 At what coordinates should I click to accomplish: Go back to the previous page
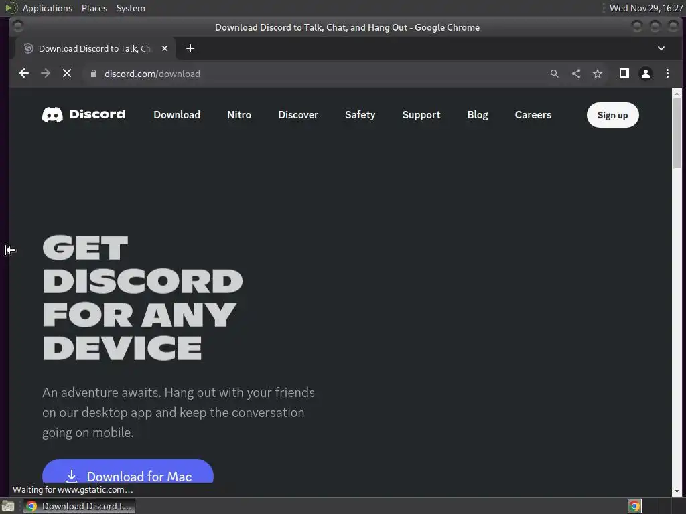click(x=24, y=74)
